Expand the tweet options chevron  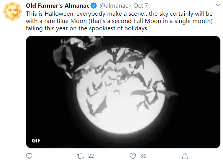tap(218, 5)
